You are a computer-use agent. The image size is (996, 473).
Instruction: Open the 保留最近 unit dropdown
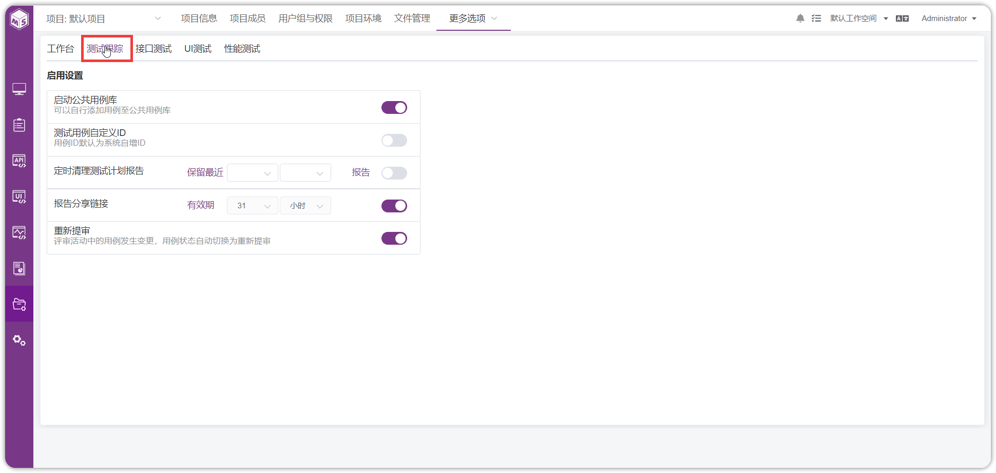305,173
